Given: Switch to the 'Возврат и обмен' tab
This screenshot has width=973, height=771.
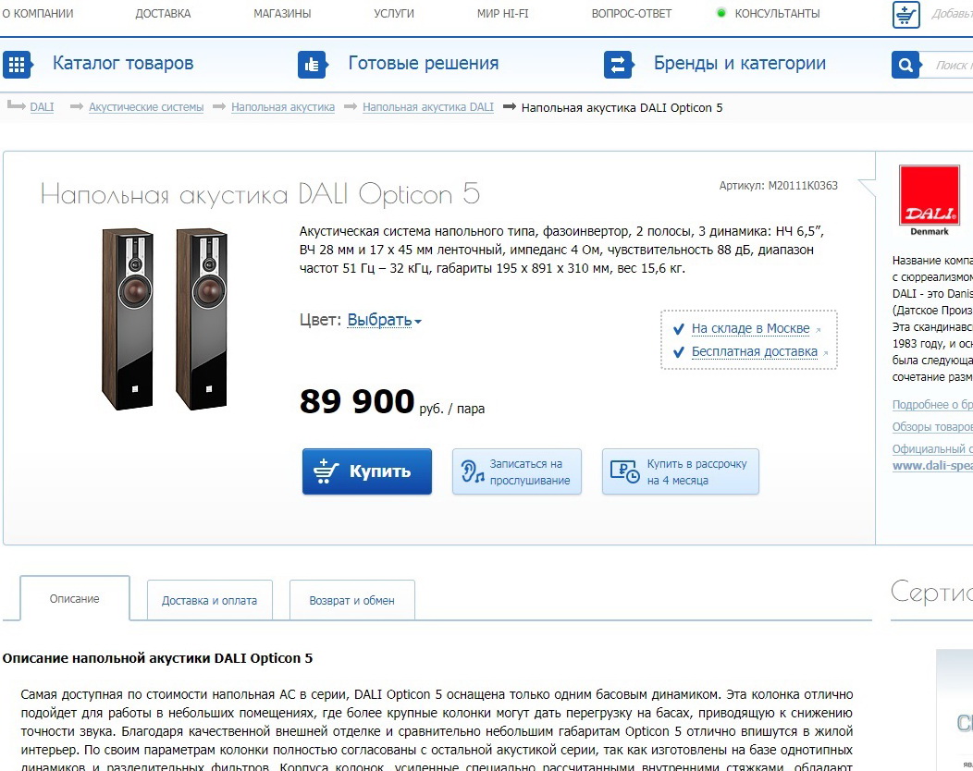Looking at the screenshot, I should point(351,600).
